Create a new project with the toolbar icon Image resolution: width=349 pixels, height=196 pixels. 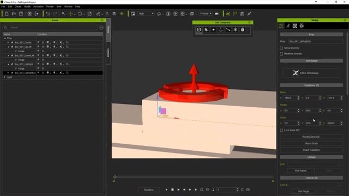pos(7,14)
